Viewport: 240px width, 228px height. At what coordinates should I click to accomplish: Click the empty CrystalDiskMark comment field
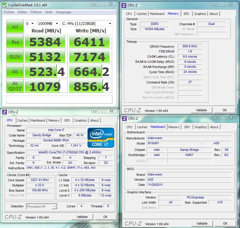(x=59, y=100)
